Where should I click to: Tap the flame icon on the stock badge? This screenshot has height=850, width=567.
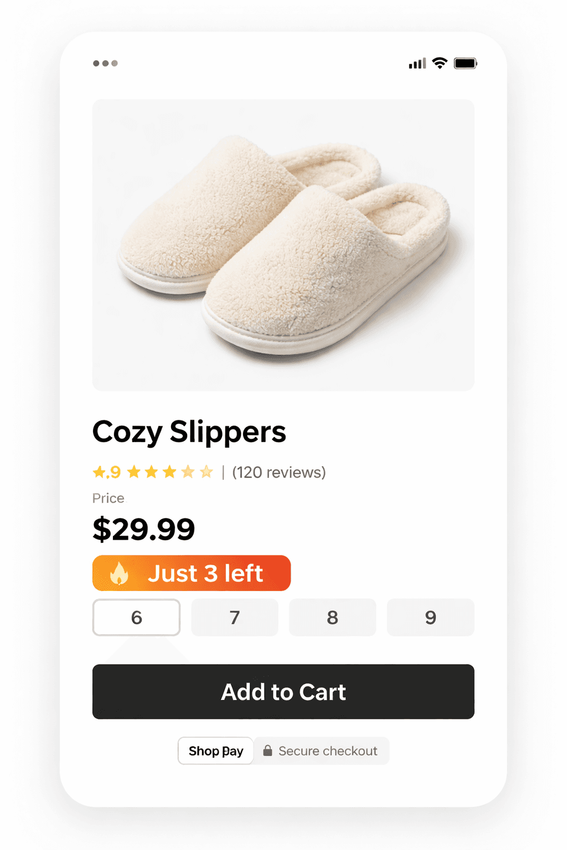coord(118,573)
